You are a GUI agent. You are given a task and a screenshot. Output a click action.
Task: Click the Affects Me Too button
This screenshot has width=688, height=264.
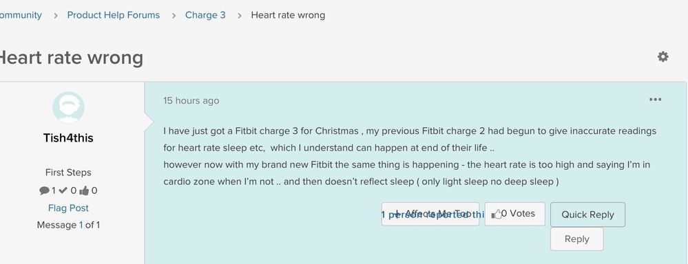pyautogui.click(x=430, y=214)
